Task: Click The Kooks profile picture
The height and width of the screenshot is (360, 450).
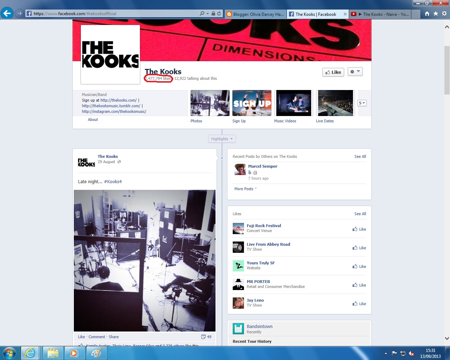Action: (x=110, y=54)
